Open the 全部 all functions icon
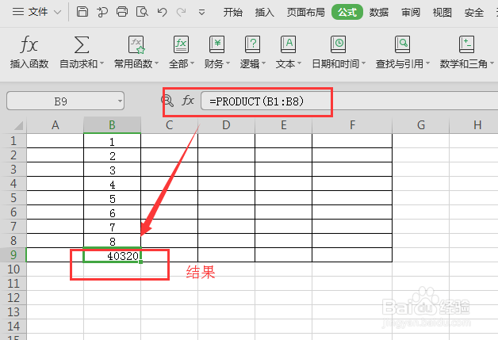The width and height of the screenshot is (498, 340). click(181, 44)
